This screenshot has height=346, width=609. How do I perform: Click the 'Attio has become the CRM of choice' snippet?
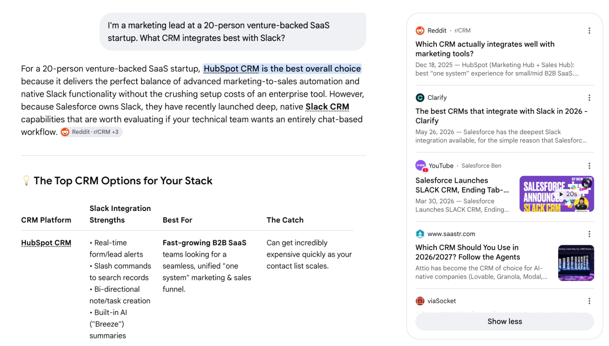(x=481, y=272)
